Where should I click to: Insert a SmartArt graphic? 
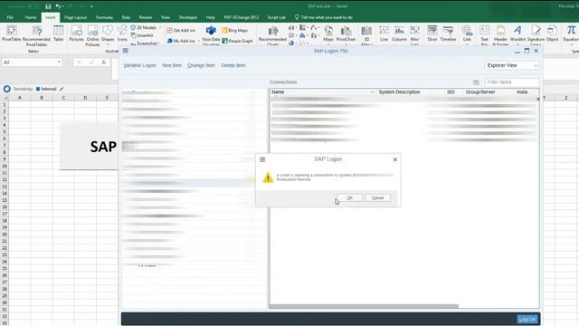click(142, 35)
